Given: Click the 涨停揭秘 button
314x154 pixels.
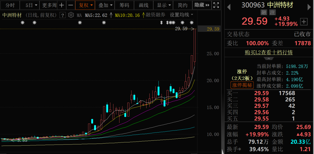Looking at the screenshot, I should point(242,85).
